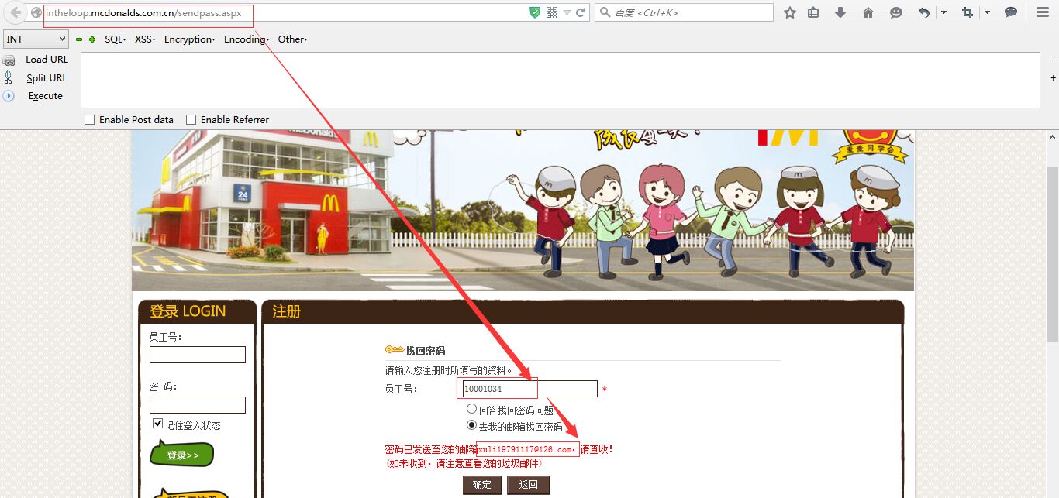Toggle the 记住登入状态 checkbox
The image size is (1059, 498).
click(x=158, y=424)
